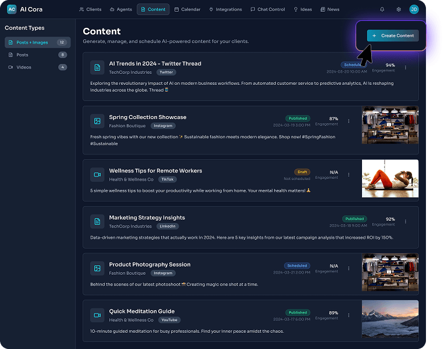Image resolution: width=444 pixels, height=349 pixels.
Task: Click the '2024-03-19 3:00 PM' date
Action: 292,125
